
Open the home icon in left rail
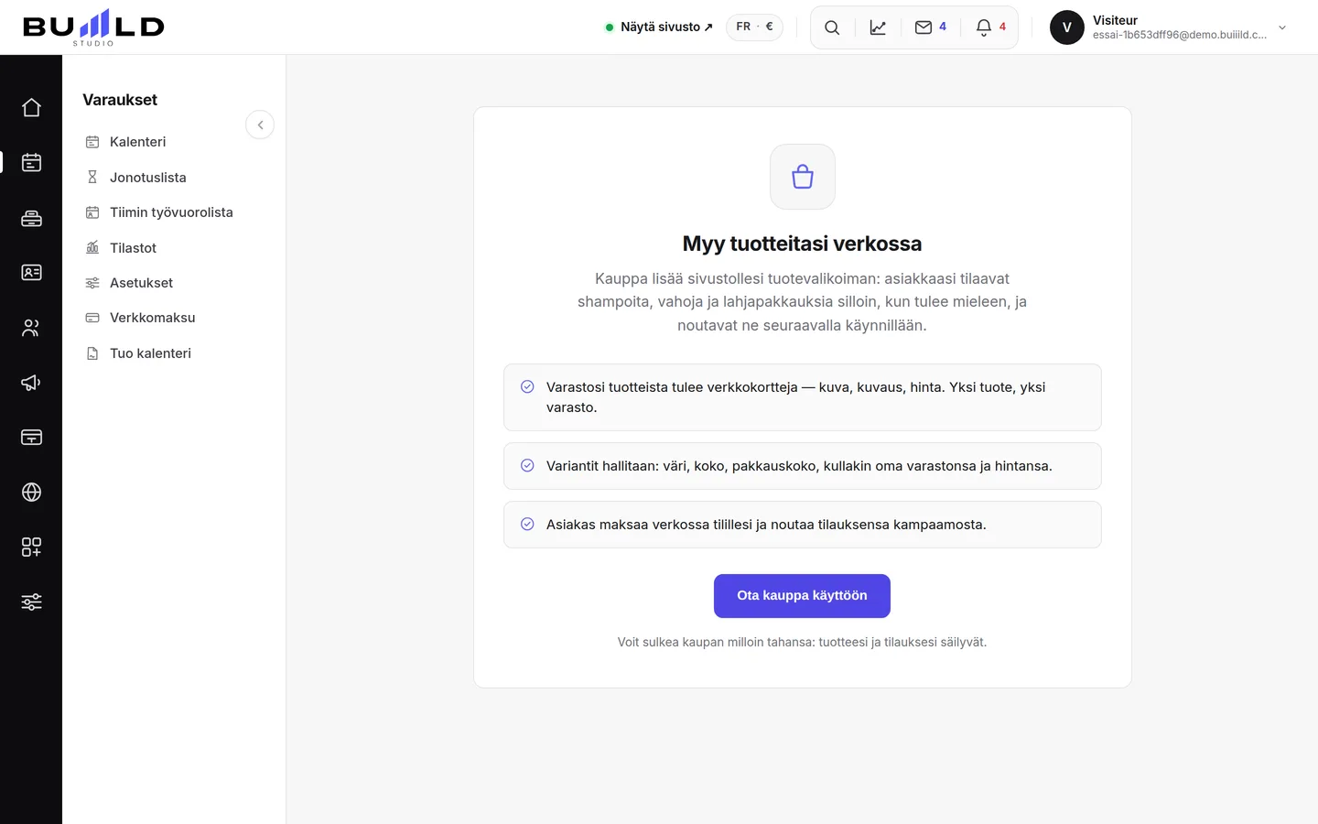(31, 108)
